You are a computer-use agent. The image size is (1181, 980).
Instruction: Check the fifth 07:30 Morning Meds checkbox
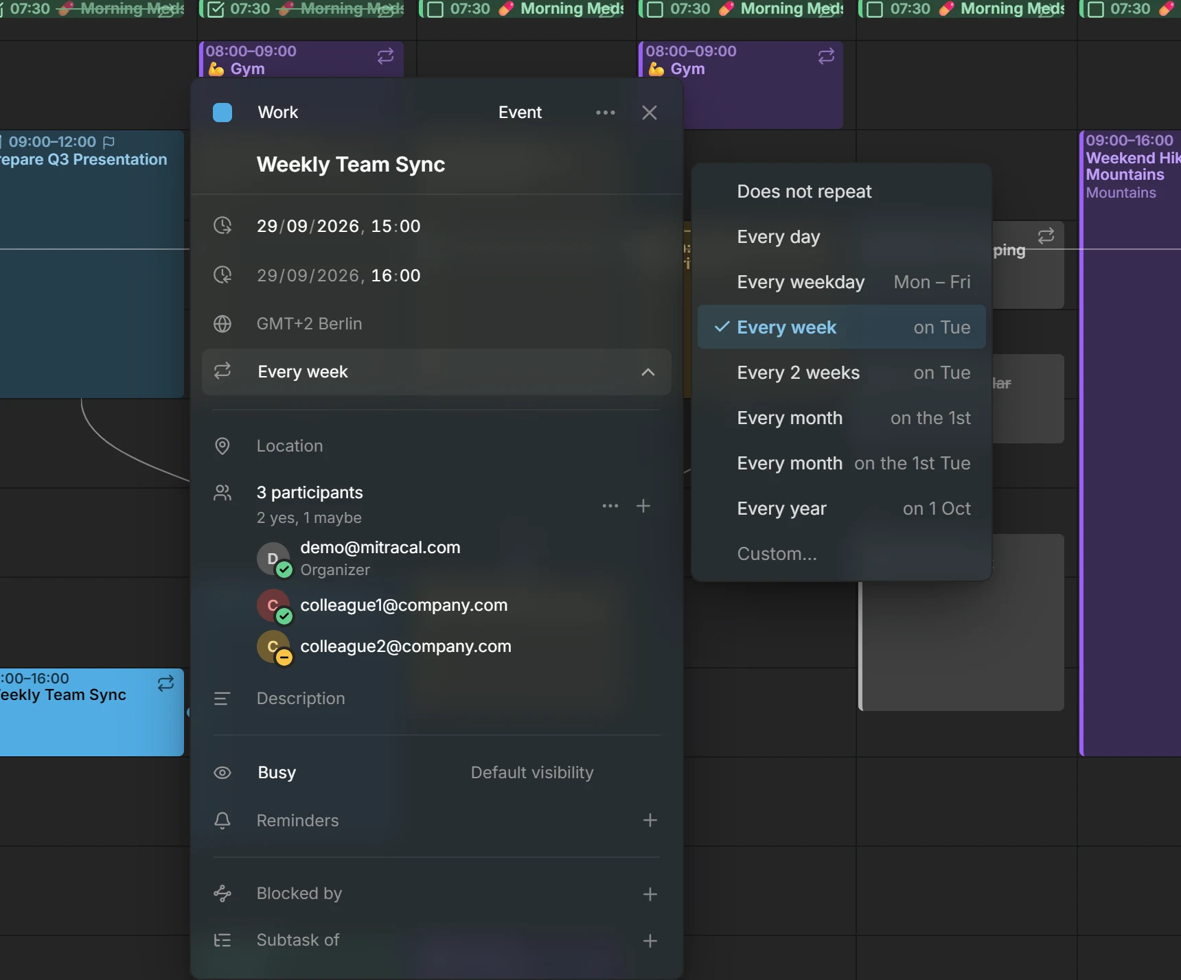[x=875, y=9]
